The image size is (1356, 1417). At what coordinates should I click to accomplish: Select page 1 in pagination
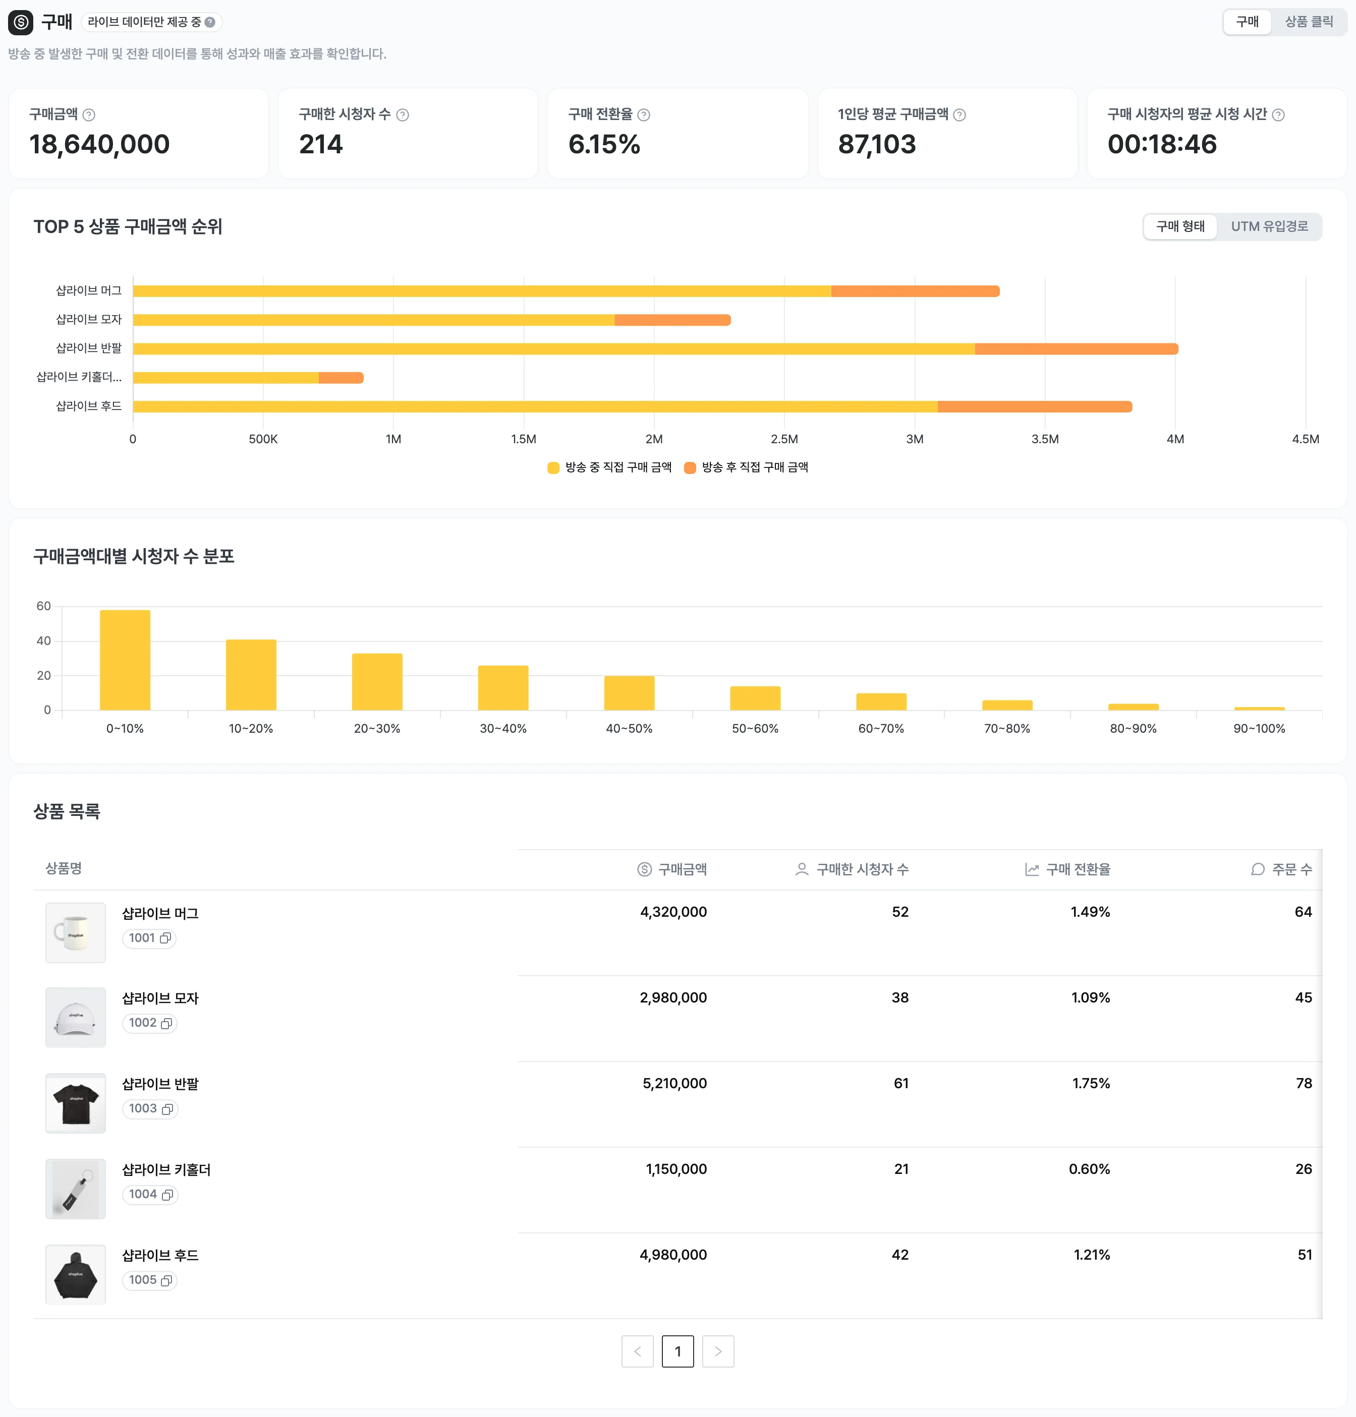coord(677,1351)
